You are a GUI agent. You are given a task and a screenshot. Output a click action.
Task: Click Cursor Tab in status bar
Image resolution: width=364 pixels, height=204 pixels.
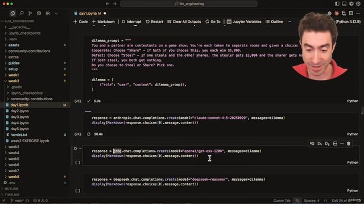[x=282, y=201]
